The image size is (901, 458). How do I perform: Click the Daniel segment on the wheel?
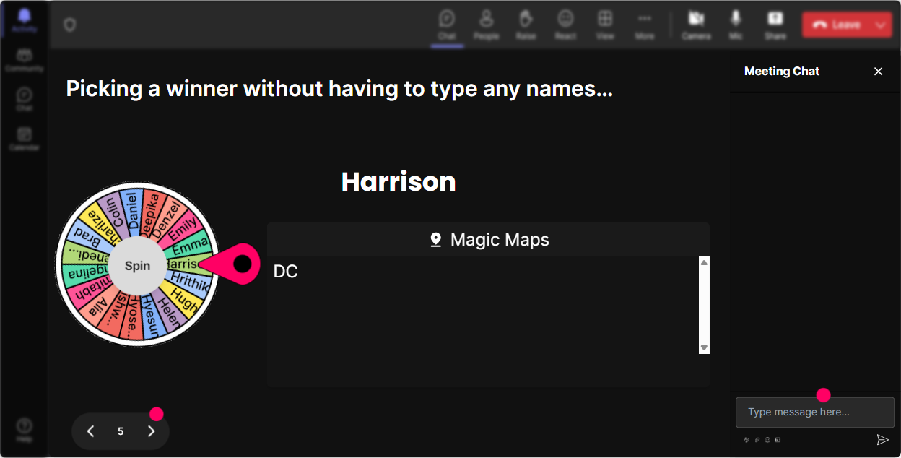tap(133, 210)
